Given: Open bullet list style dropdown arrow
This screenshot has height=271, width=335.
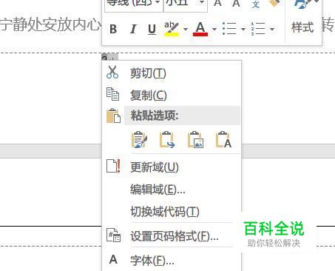Looking at the screenshot, I should (x=243, y=29).
